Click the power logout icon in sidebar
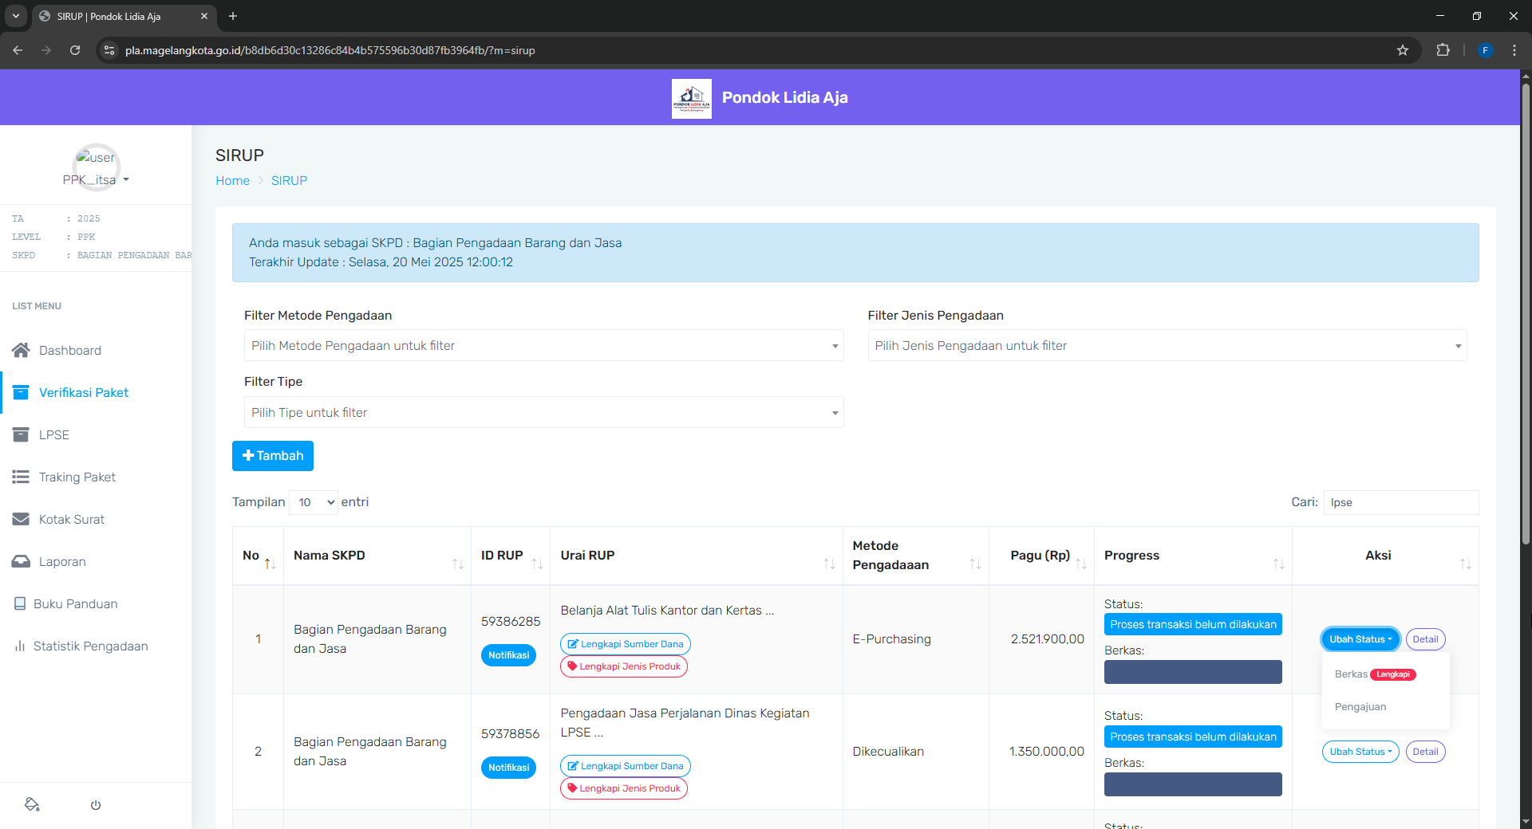Image resolution: width=1532 pixels, height=829 pixels. (96, 805)
